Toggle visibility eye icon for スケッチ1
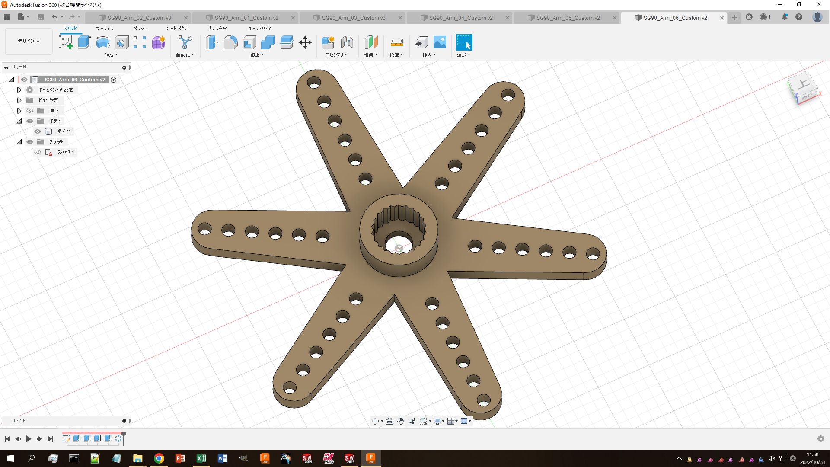Image resolution: width=830 pixels, height=467 pixels. point(38,152)
